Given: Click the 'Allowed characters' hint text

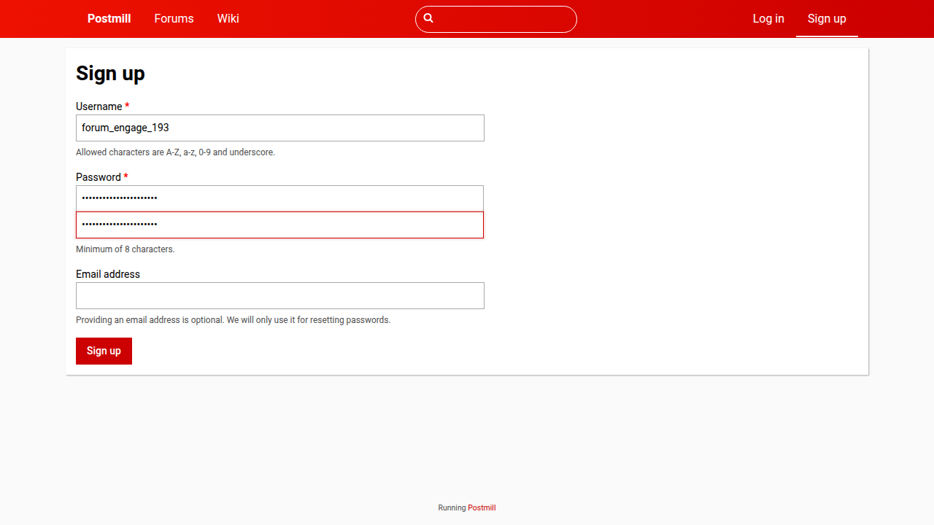Looking at the screenshot, I should (x=175, y=152).
